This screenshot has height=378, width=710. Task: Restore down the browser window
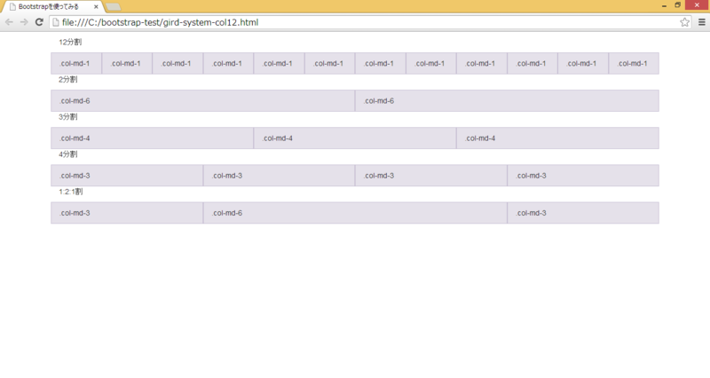[677, 5]
